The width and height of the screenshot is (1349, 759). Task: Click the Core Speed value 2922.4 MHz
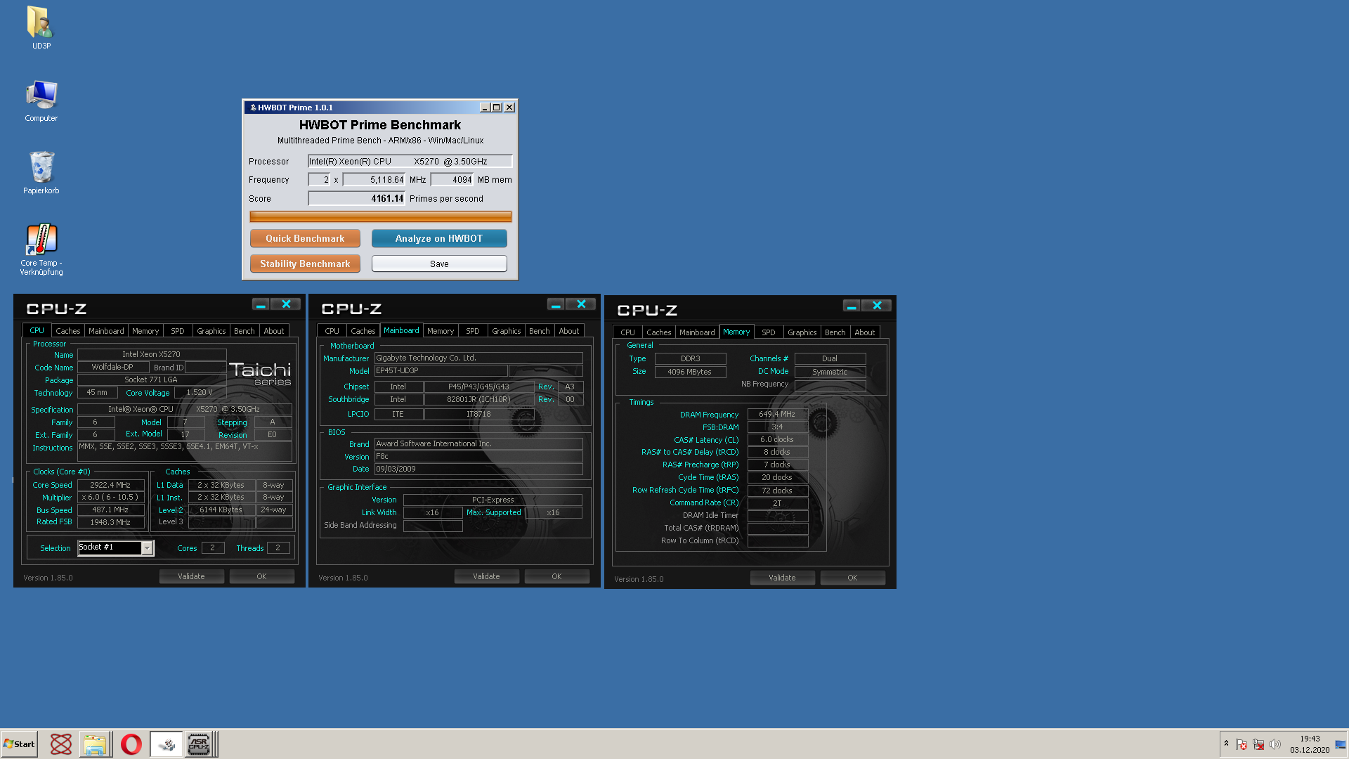(x=110, y=485)
